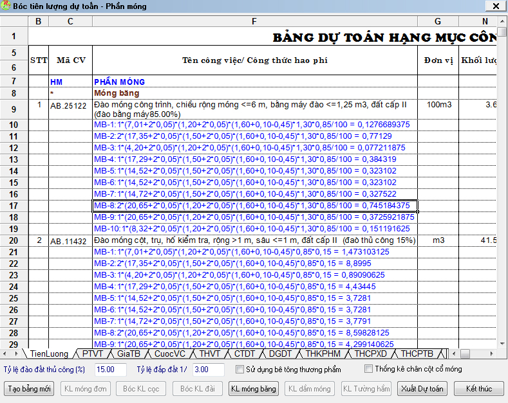
Task: Click Tạo bảng mới button
Action: pyautogui.click(x=29, y=389)
